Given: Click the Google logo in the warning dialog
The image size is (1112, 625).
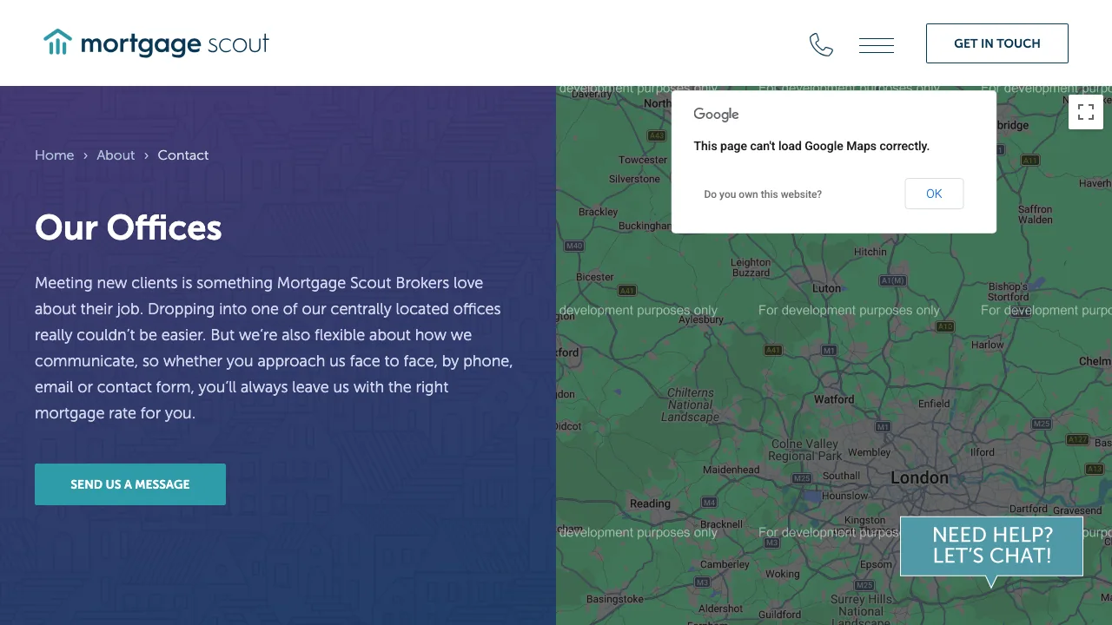Looking at the screenshot, I should (x=715, y=114).
